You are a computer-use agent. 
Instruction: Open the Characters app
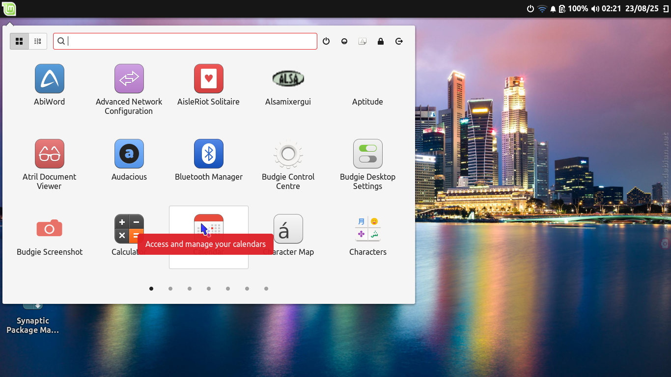tap(367, 237)
